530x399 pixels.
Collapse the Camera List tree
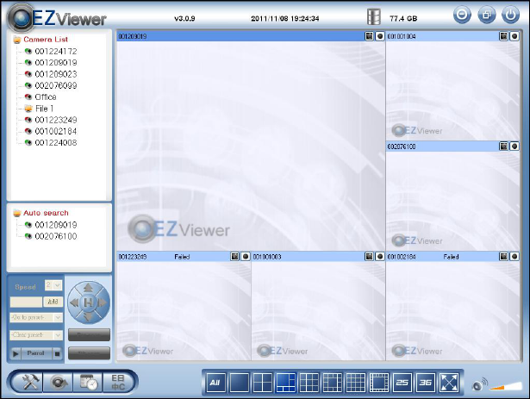17,40
